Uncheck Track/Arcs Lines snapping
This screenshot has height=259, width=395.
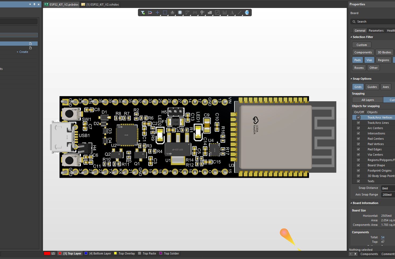pyautogui.click(x=358, y=123)
